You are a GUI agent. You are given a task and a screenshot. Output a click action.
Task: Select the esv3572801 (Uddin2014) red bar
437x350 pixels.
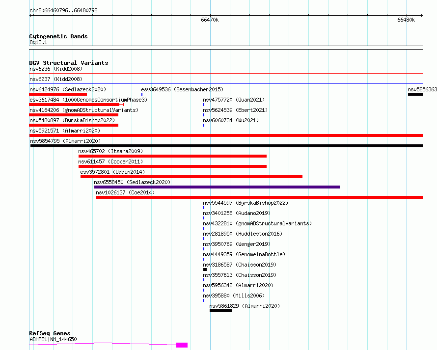[x=191, y=177]
